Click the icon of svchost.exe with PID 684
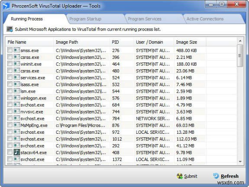Viewport: 249px width, 187px height. (17, 105)
